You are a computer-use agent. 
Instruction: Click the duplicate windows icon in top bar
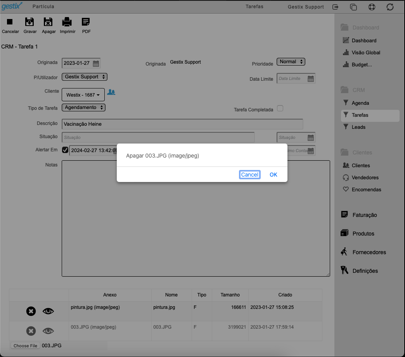coord(353,7)
